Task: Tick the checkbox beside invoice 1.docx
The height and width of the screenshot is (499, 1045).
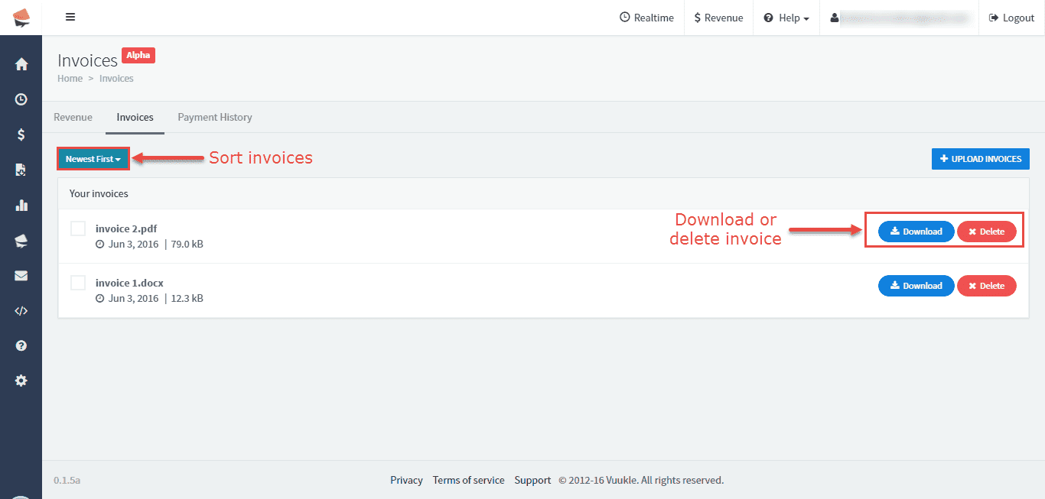Action: (x=78, y=283)
